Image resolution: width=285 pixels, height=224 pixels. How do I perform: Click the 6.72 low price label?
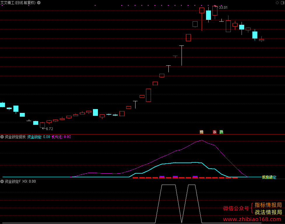50,129
